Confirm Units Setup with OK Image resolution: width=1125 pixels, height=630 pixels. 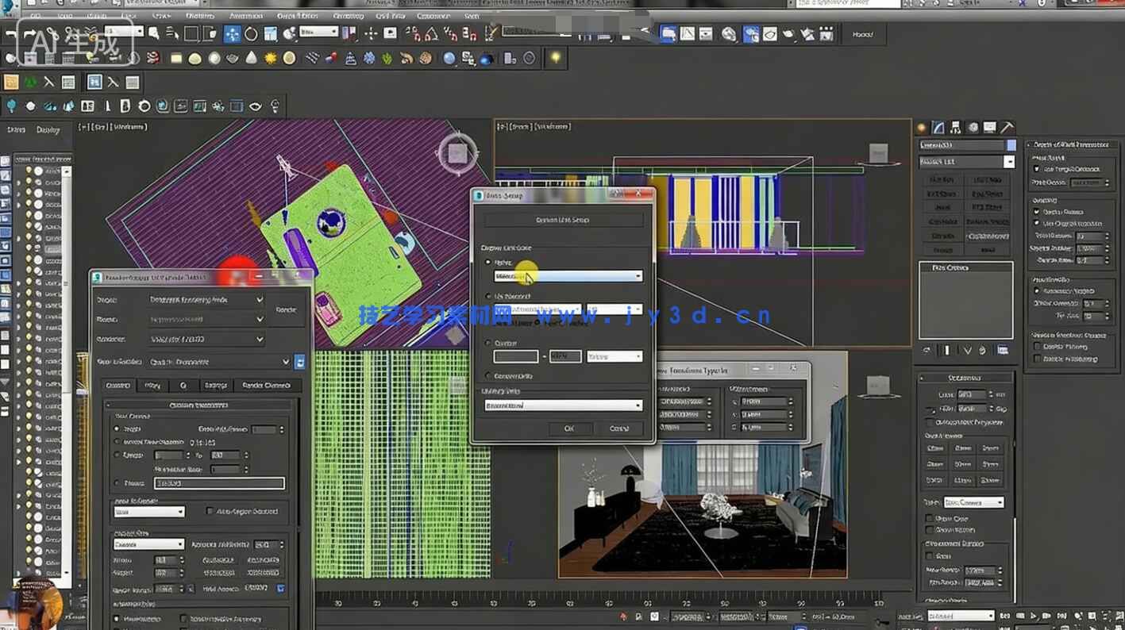click(x=570, y=428)
